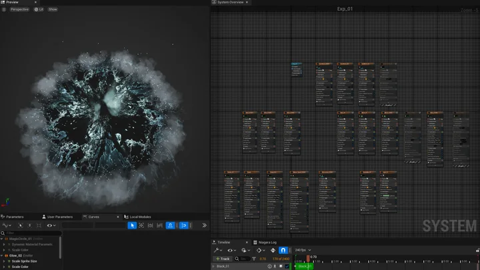Image resolution: width=480 pixels, height=270 pixels.
Task: Open the timeline view options eye dropdown
Action: 231,251
